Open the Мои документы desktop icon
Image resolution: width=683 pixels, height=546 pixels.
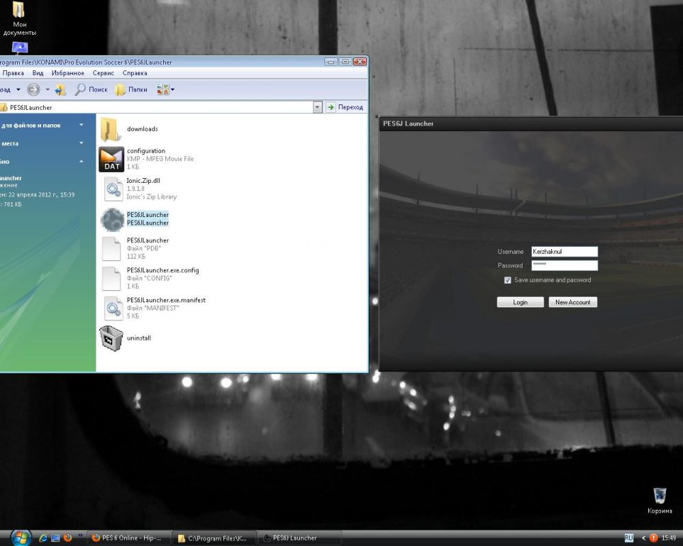pos(19,18)
